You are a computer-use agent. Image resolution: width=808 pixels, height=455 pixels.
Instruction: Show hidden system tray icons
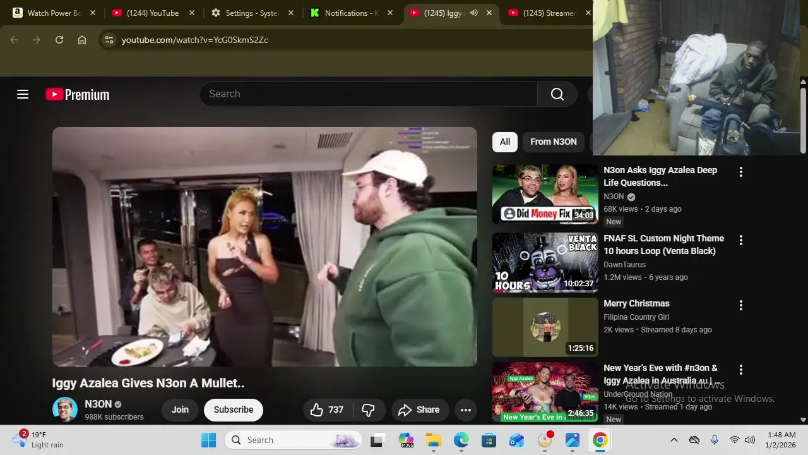click(674, 440)
